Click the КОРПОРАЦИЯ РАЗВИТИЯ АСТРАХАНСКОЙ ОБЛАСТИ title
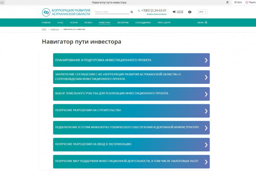256x171 pixels. [71, 12]
